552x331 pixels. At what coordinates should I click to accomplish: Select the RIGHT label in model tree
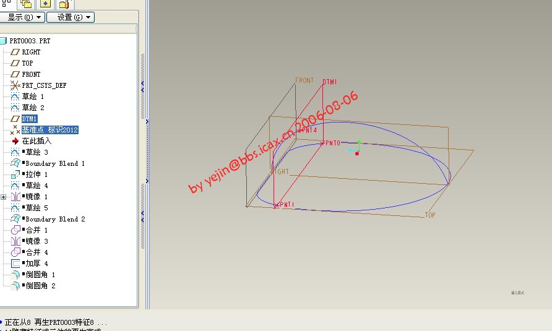coord(31,52)
